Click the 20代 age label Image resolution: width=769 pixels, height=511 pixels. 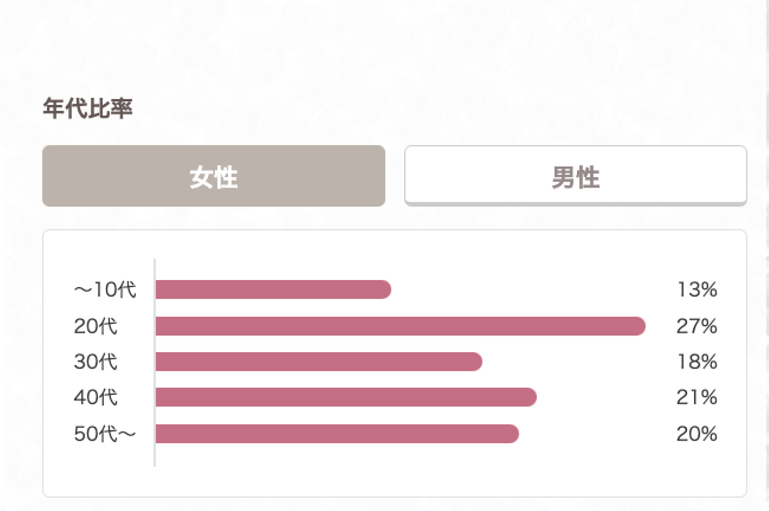tap(95, 326)
